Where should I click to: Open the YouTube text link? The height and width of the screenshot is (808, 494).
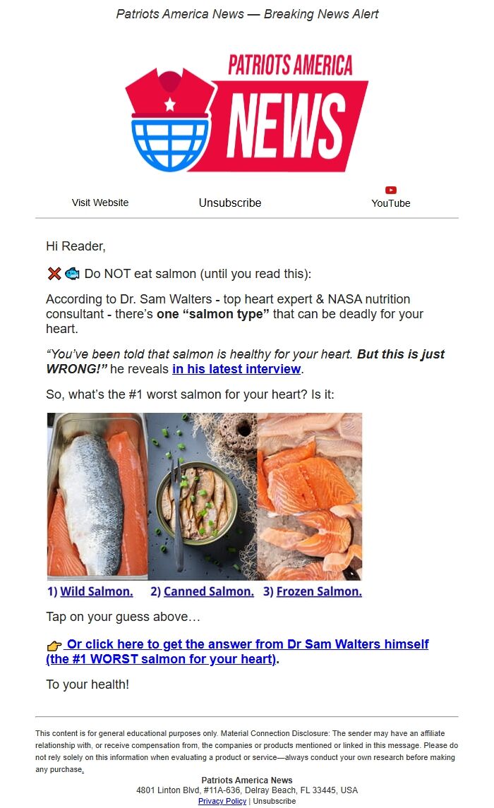pos(391,203)
